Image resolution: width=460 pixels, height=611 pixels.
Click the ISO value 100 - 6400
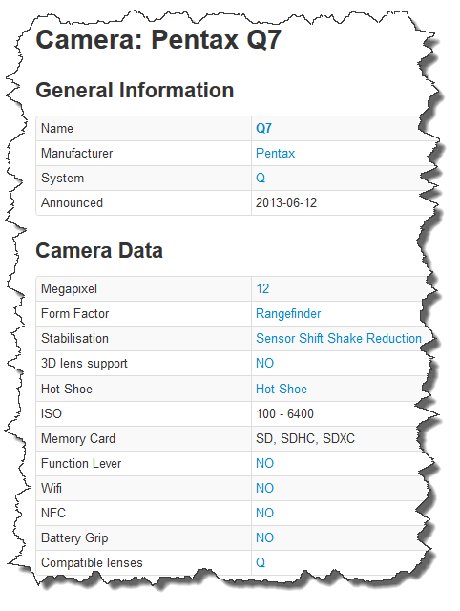coord(284,413)
